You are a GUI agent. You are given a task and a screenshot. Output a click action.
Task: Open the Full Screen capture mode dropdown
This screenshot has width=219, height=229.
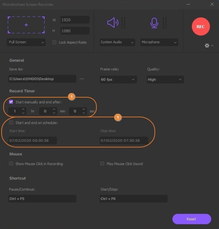coord(26,42)
